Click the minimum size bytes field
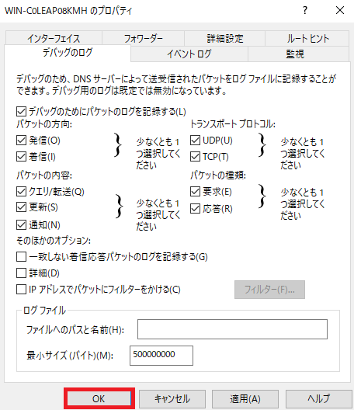Screen dimensions: 354x410 click(x=161, y=356)
